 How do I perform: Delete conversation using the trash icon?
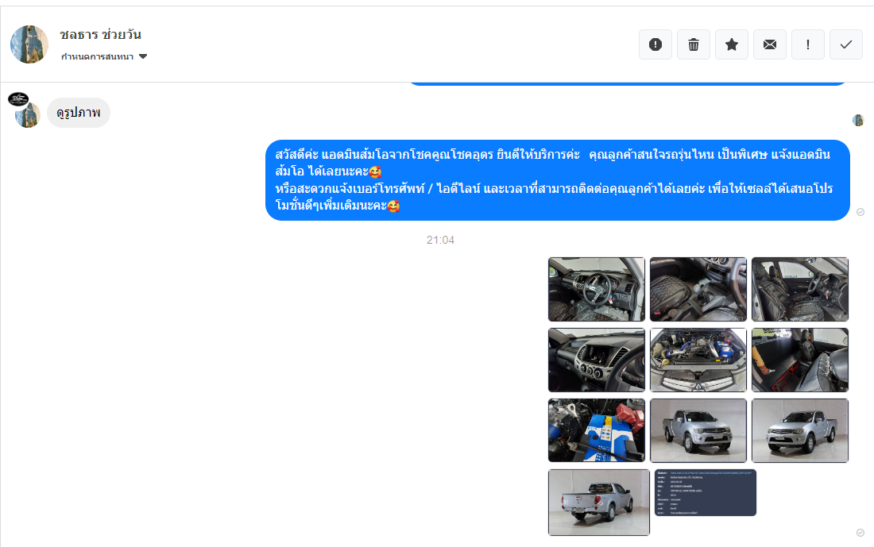pyautogui.click(x=694, y=44)
